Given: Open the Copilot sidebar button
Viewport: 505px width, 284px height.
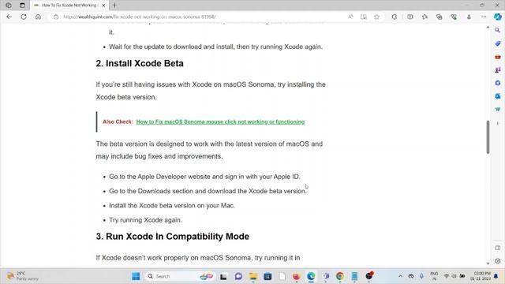Looking at the screenshot, I should pos(498,17).
